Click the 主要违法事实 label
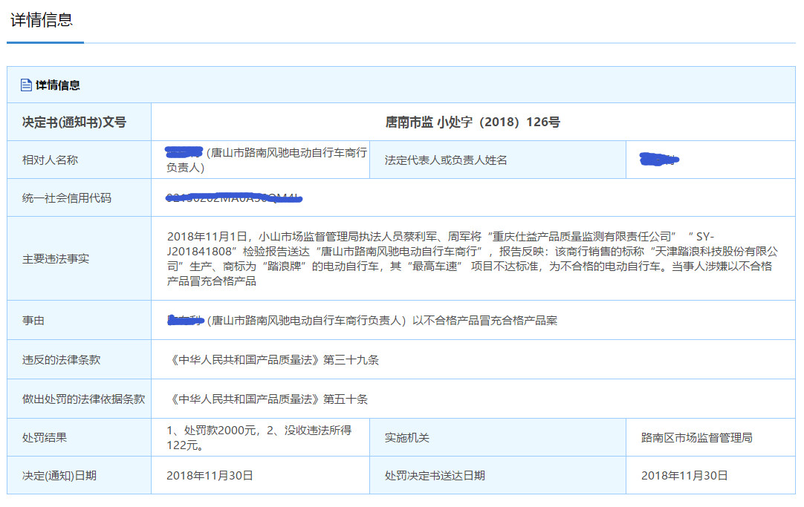Viewport: 804px width, 507px height. coord(56,259)
